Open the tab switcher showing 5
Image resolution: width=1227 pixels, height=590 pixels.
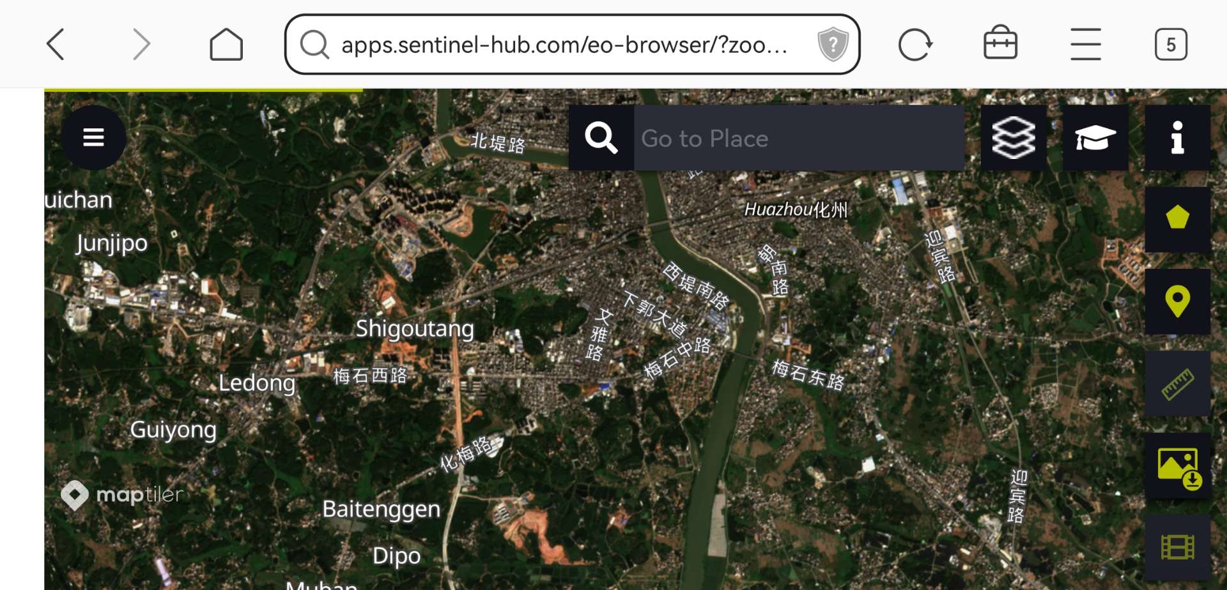(x=1171, y=45)
